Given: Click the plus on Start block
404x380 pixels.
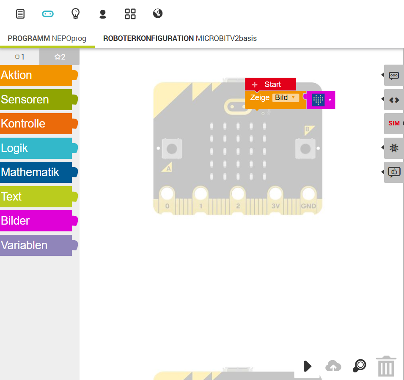Looking at the screenshot, I should pyautogui.click(x=254, y=85).
